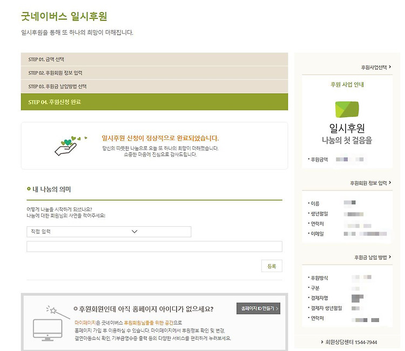
Task: Click the 생년월일 label in sidebar
Action: point(319,214)
